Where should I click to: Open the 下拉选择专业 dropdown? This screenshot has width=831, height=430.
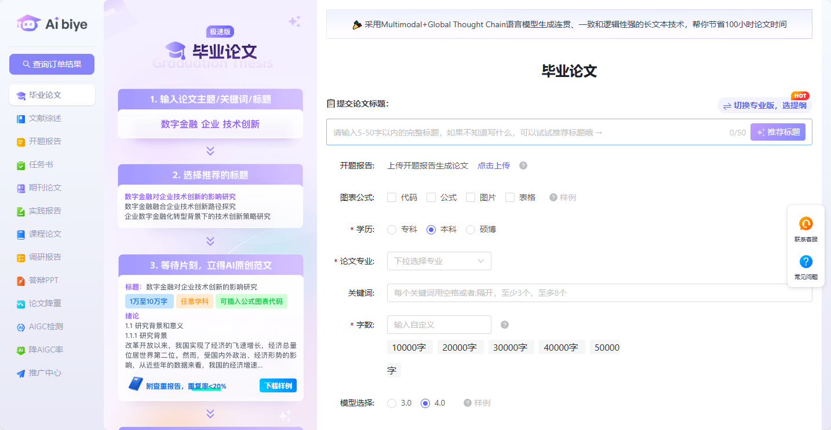(x=439, y=261)
